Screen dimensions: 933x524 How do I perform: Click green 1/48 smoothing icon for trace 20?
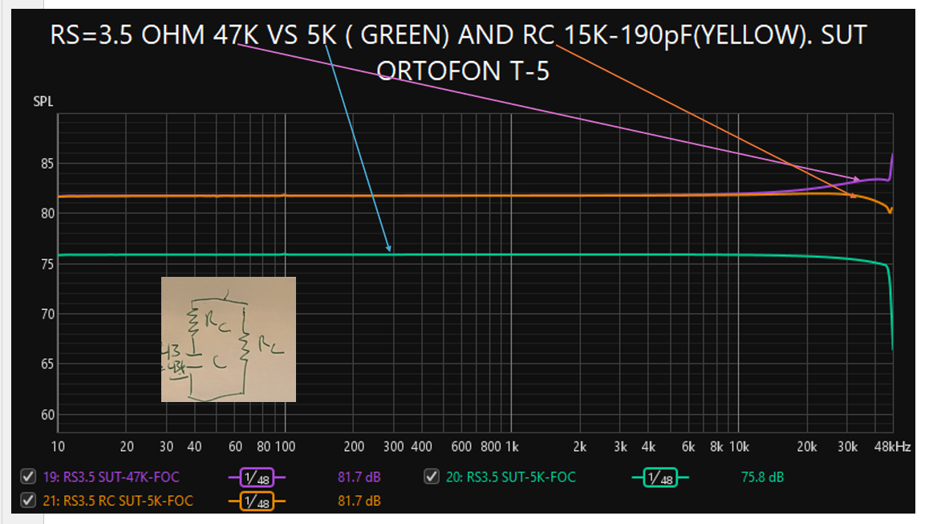(x=660, y=477)
